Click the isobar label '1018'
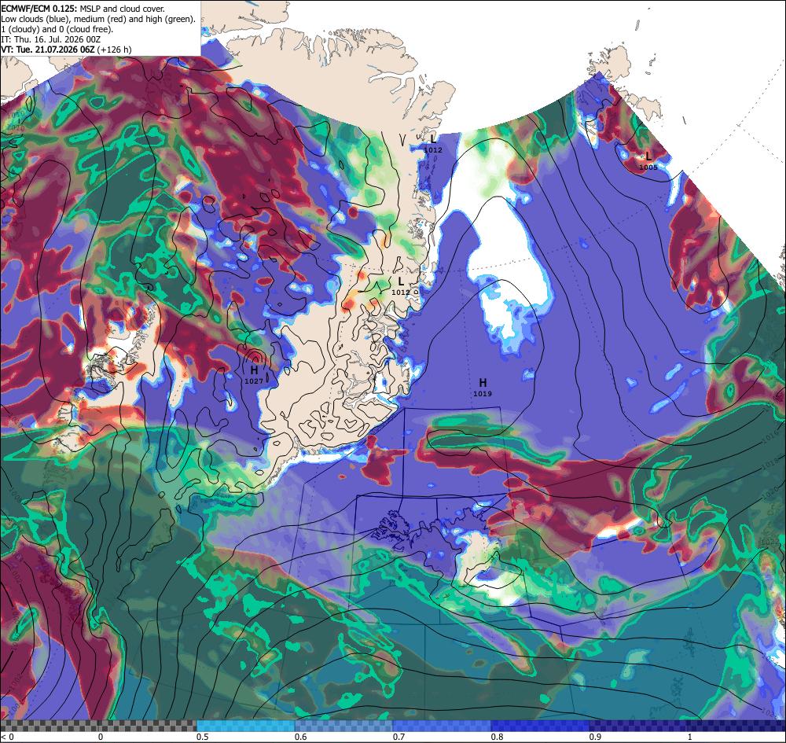The height and width of the screenshot is (743, 786). coord(771,463)
